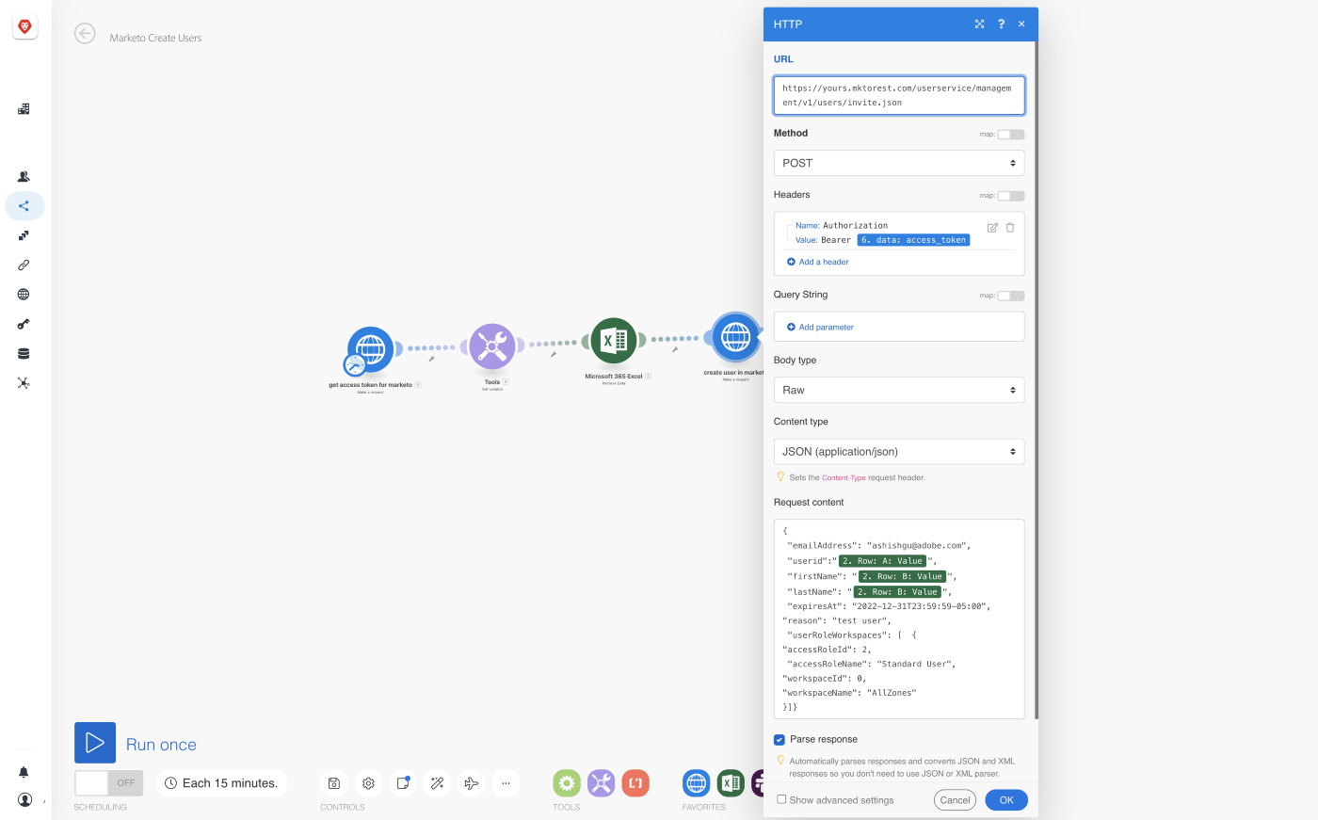Uncheck the Parse response checkbox
Viewport: 1318px width, 820px height.
tap(780, 740)
